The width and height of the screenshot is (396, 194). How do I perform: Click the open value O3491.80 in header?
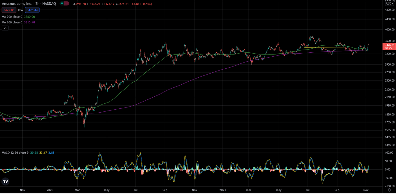pyautogui.click(x=80, y=4)
